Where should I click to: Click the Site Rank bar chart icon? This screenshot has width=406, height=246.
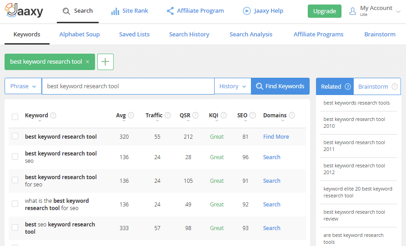click(115, 11)
